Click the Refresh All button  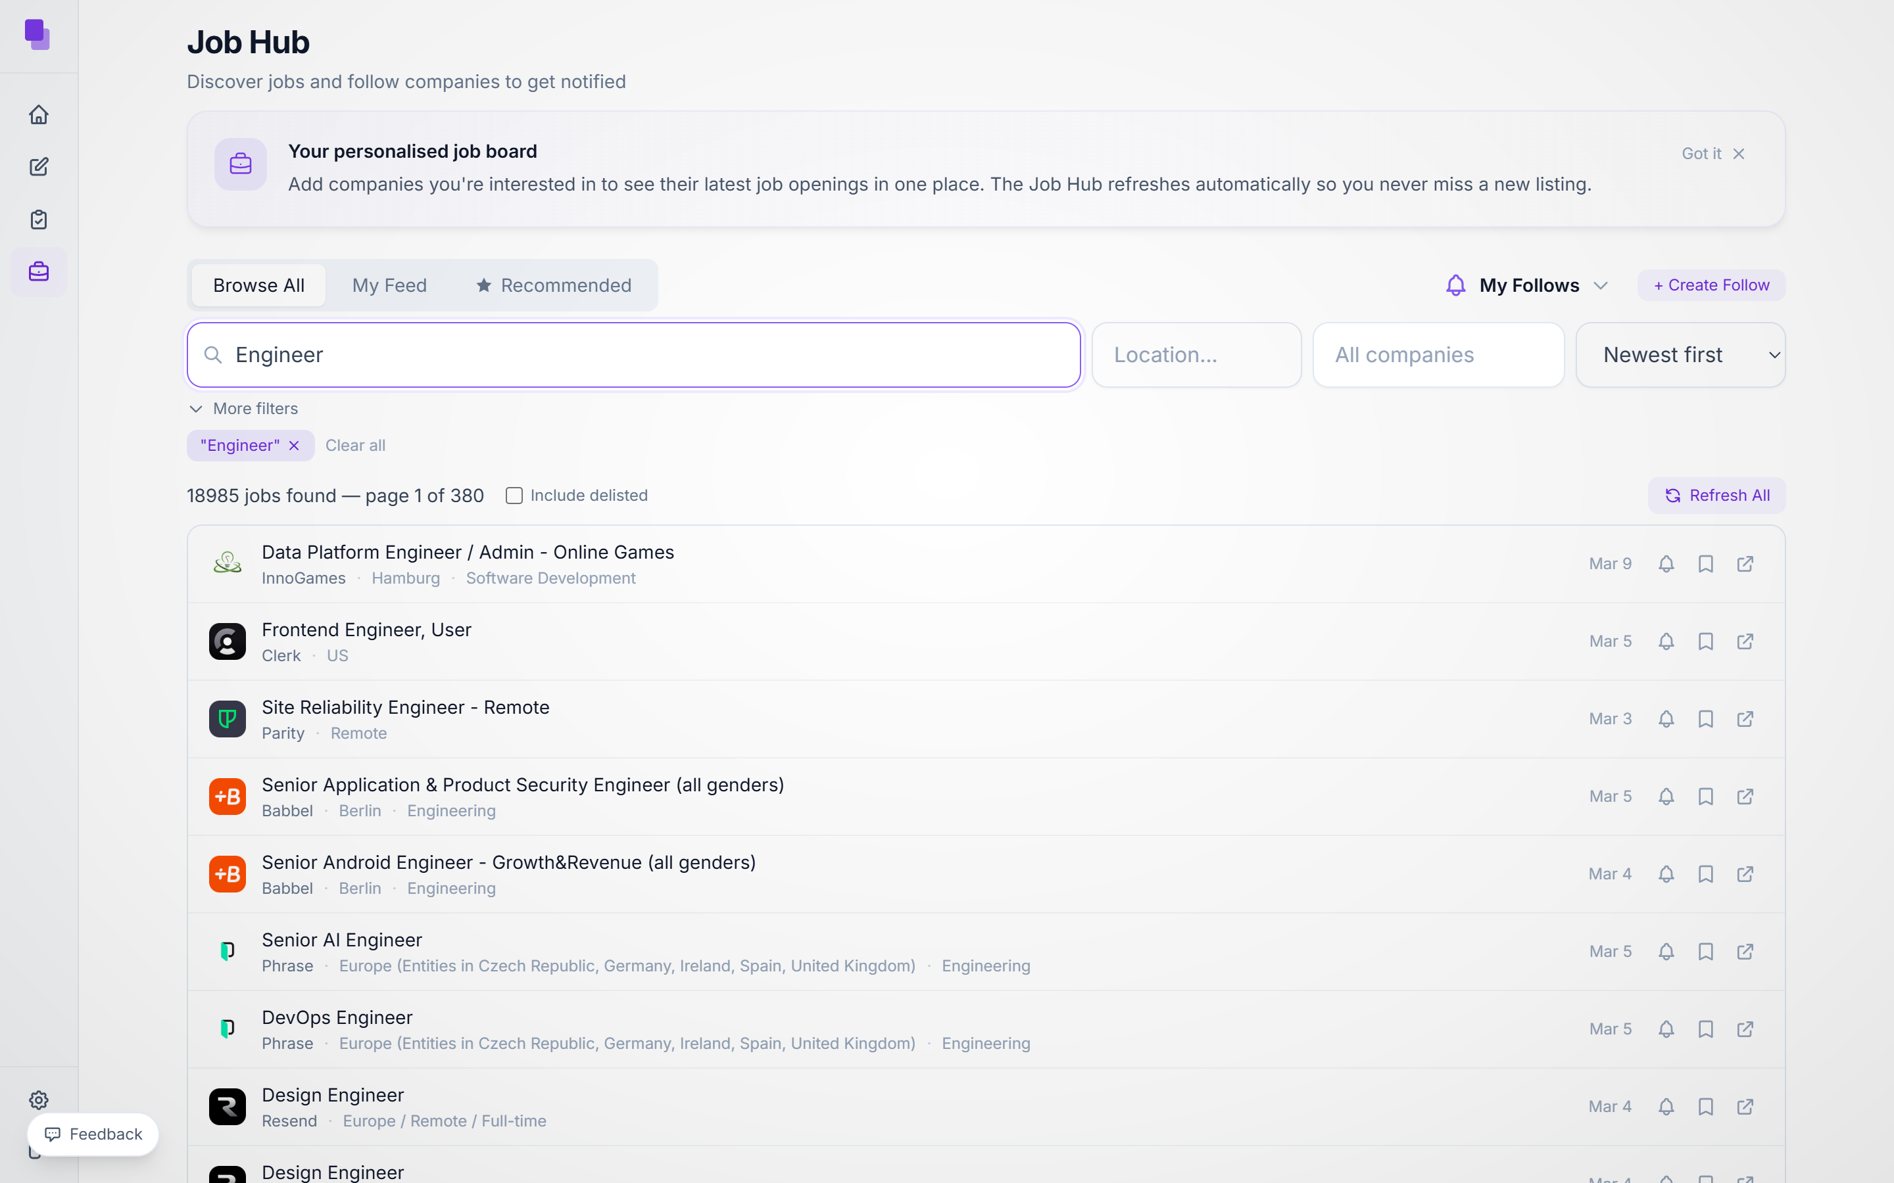[1716, 496]
